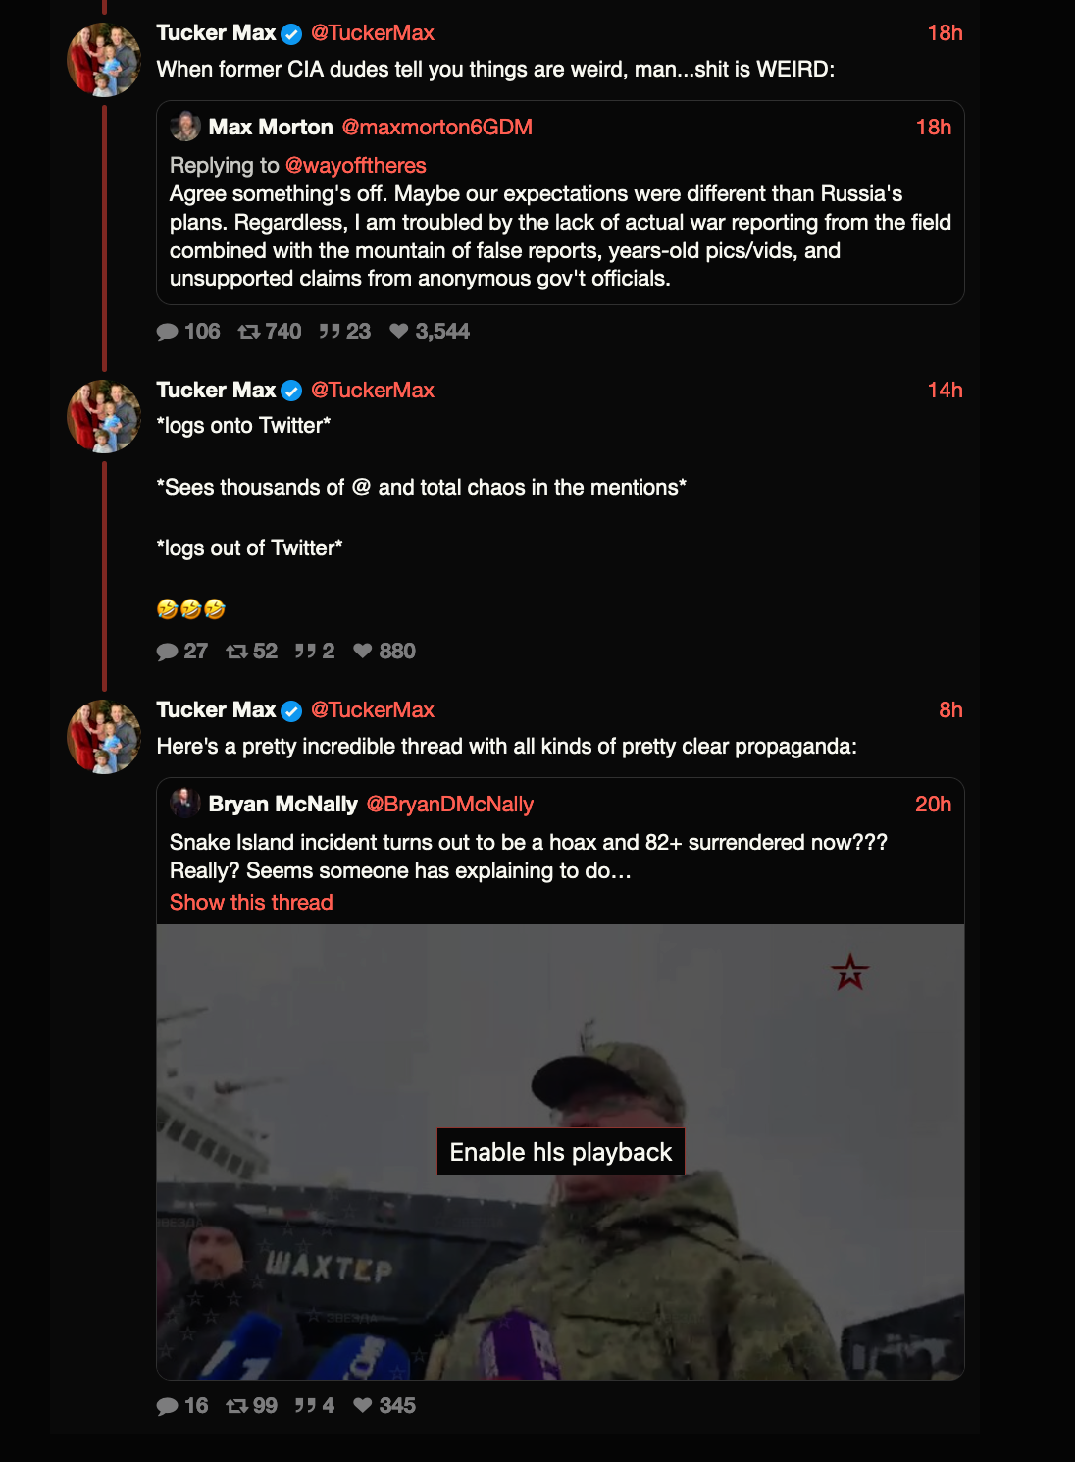
Task: Click the quote icon showing 4
Action: tap(306, 1406)
